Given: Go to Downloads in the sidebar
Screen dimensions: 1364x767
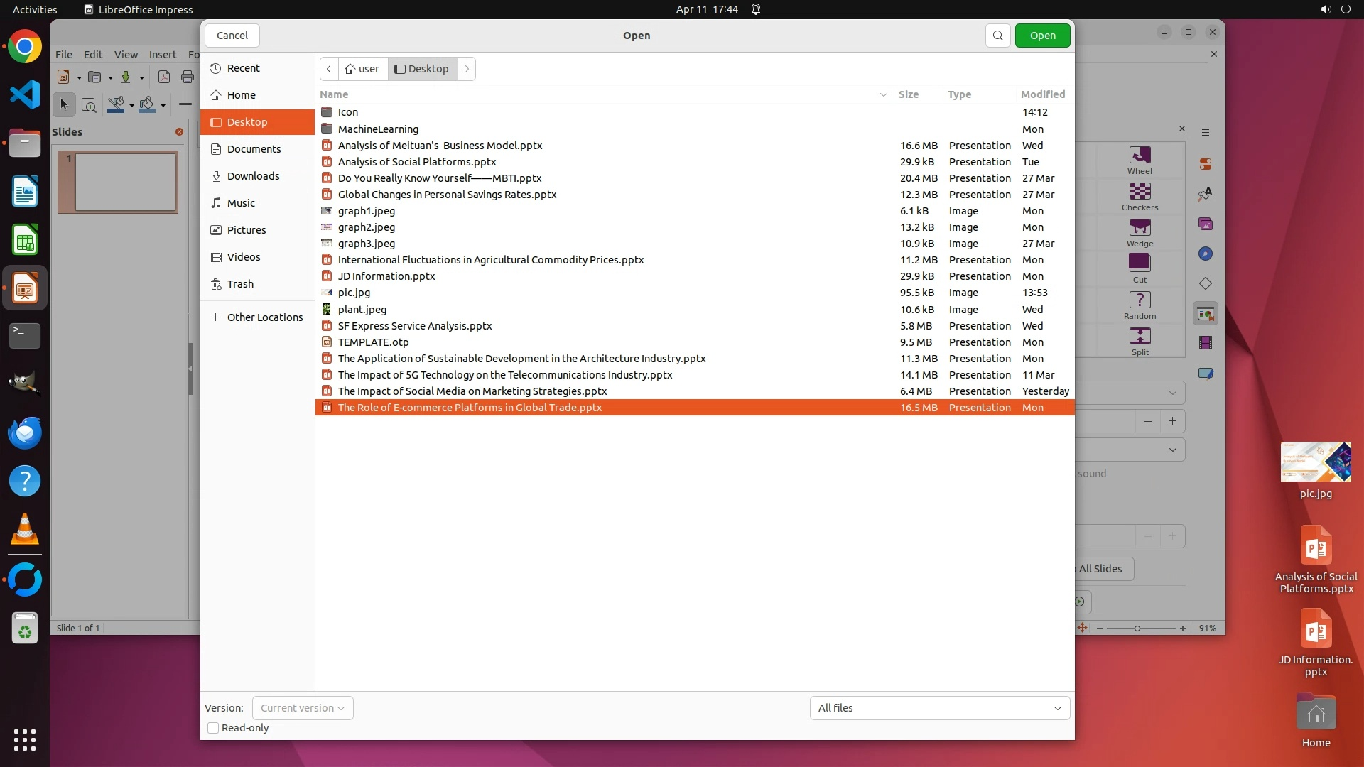Looking at the screenshot, I should [253, 176].
